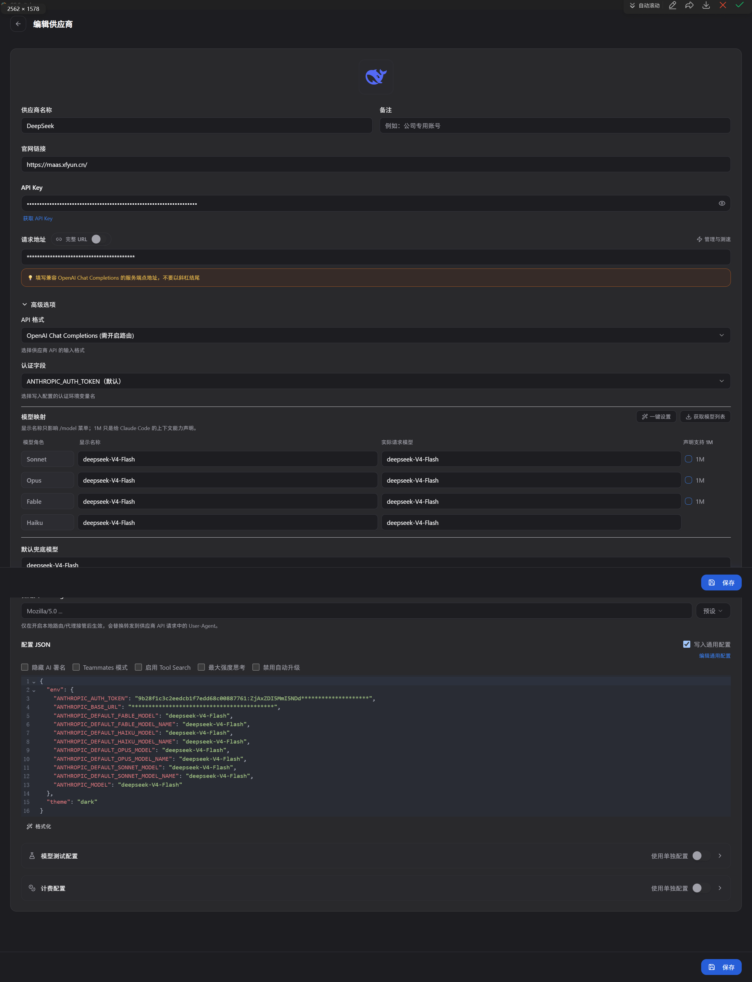Click the Haiku 实际请求模型 field
752x982 pixels.
click(x=531, y=523)
